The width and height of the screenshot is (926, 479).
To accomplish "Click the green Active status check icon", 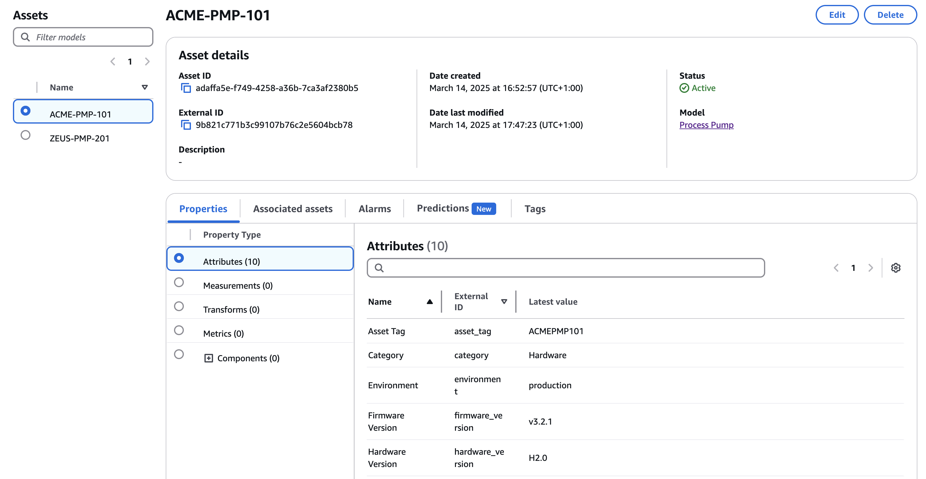I will [684, 88].
